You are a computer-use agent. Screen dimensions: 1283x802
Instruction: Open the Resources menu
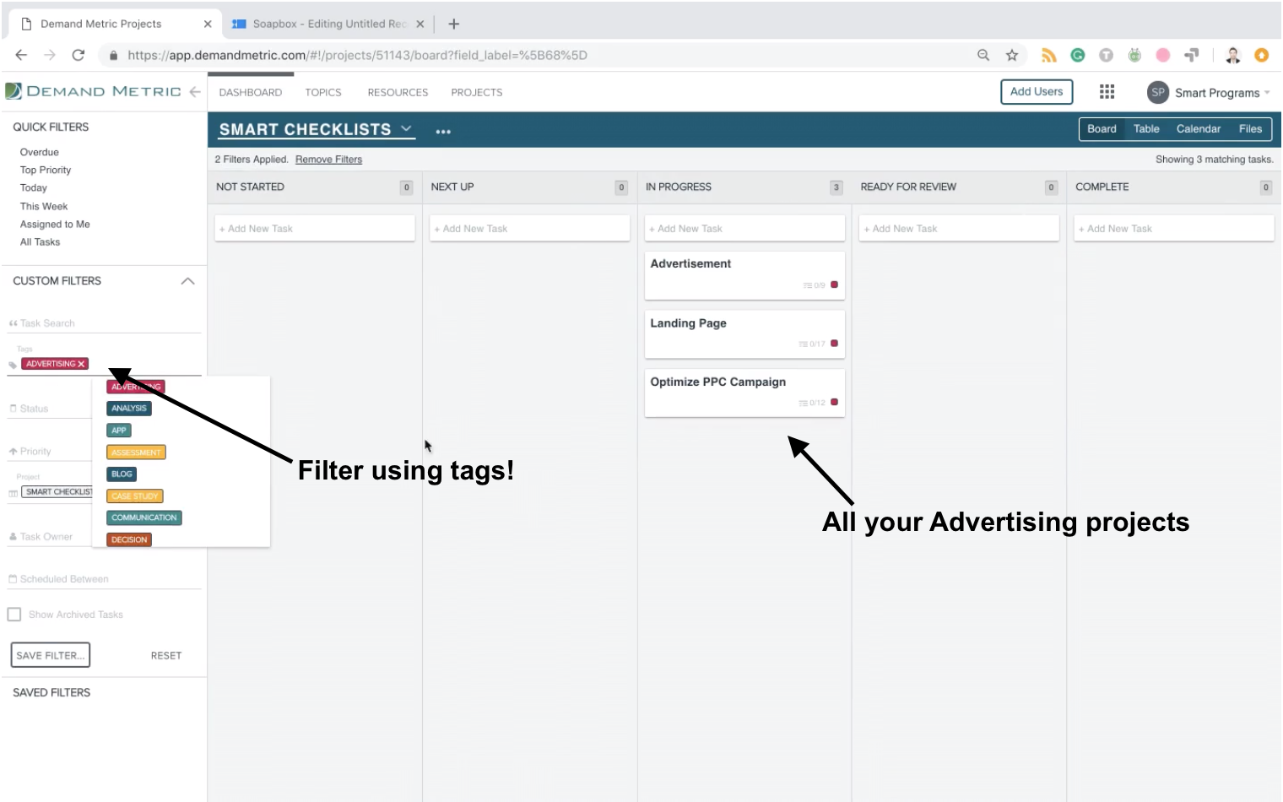click(398, 93)
